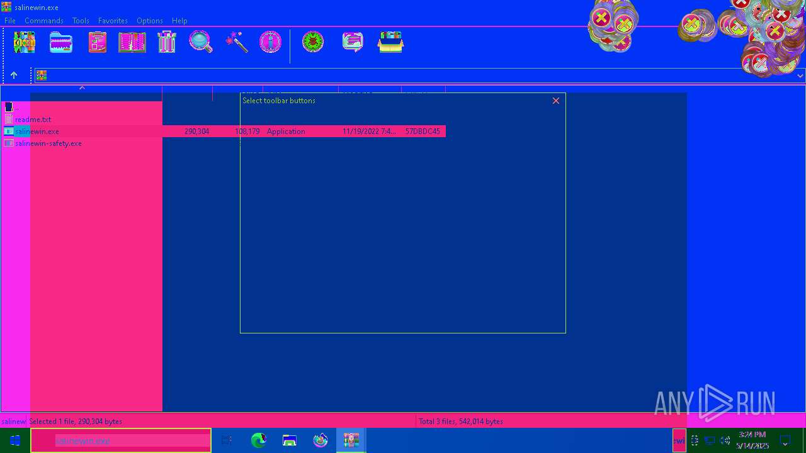Click the VirusScan bug icon
The height and width of the screenshot is (453, 806).
pos(313,42)
